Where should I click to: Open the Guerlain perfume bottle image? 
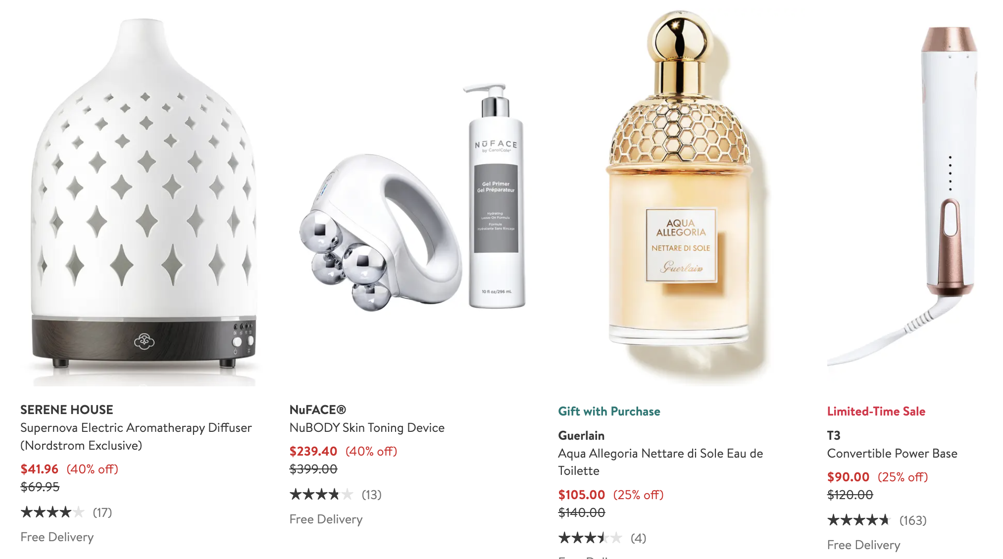point(682,195)
